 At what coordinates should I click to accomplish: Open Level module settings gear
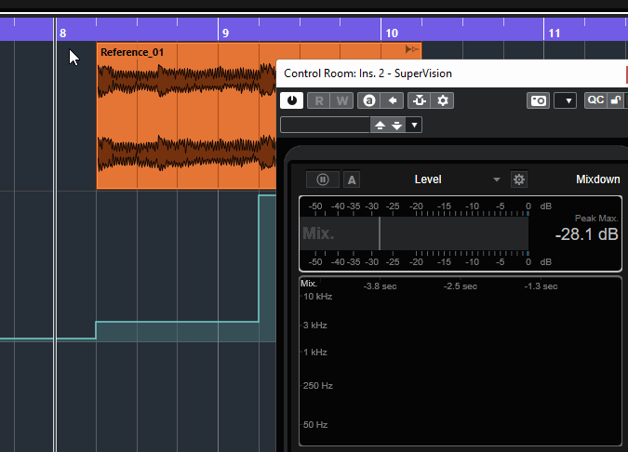tap(519, 179)
